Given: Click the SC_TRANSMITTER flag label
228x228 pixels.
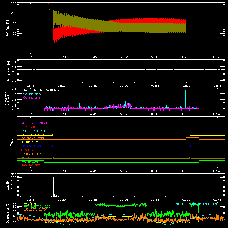Looking at the screenshot, I should click(33, 138).
